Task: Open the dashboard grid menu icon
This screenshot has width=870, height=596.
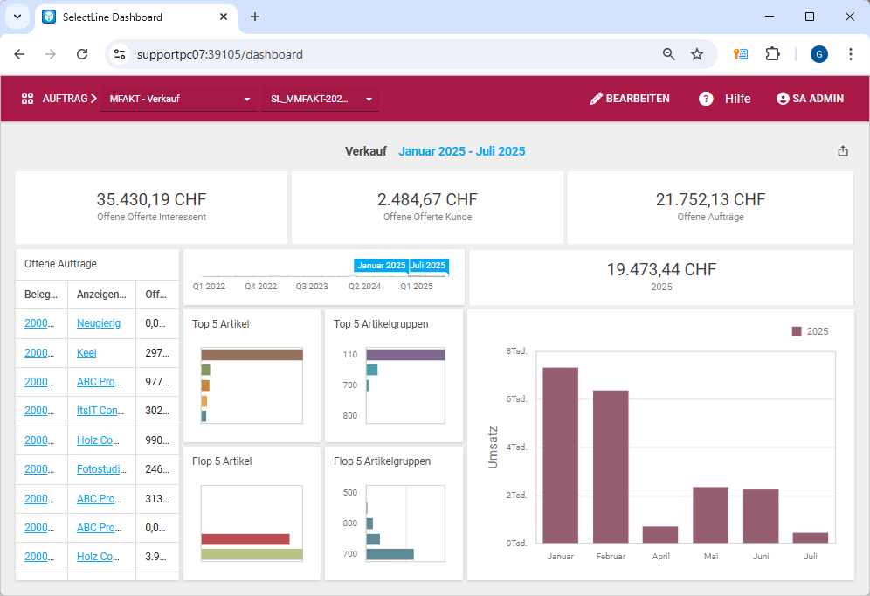Action: pos(27,99)
